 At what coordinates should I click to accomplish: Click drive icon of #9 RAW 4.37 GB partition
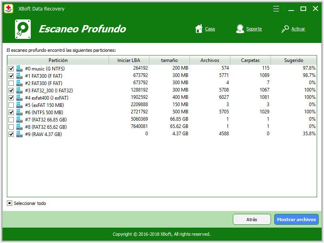point(19,134)
